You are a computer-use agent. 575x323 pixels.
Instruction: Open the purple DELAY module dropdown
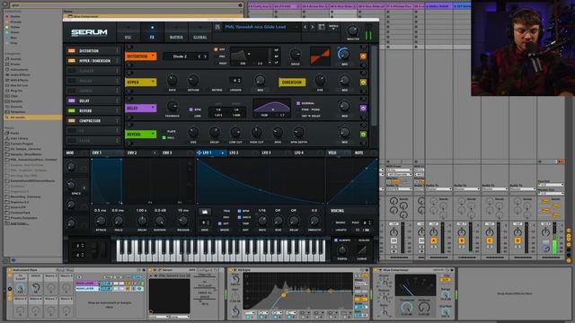141,109
